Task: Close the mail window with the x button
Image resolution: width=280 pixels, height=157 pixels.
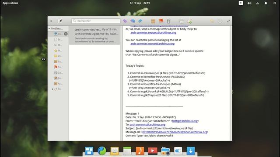Action: pyautogui.click(x=51, y=21)
